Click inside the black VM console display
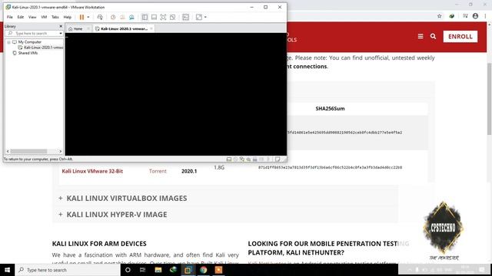Image resolution: width=492 pixels, height=276 pixels. pyautogui.click(x=176, y=94)
